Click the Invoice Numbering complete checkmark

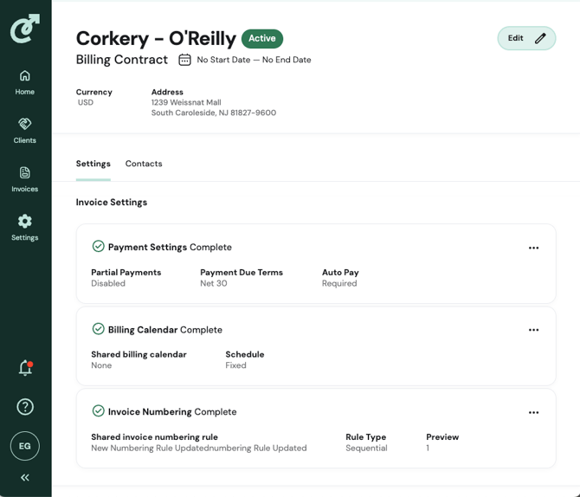[x=99, y=411]
